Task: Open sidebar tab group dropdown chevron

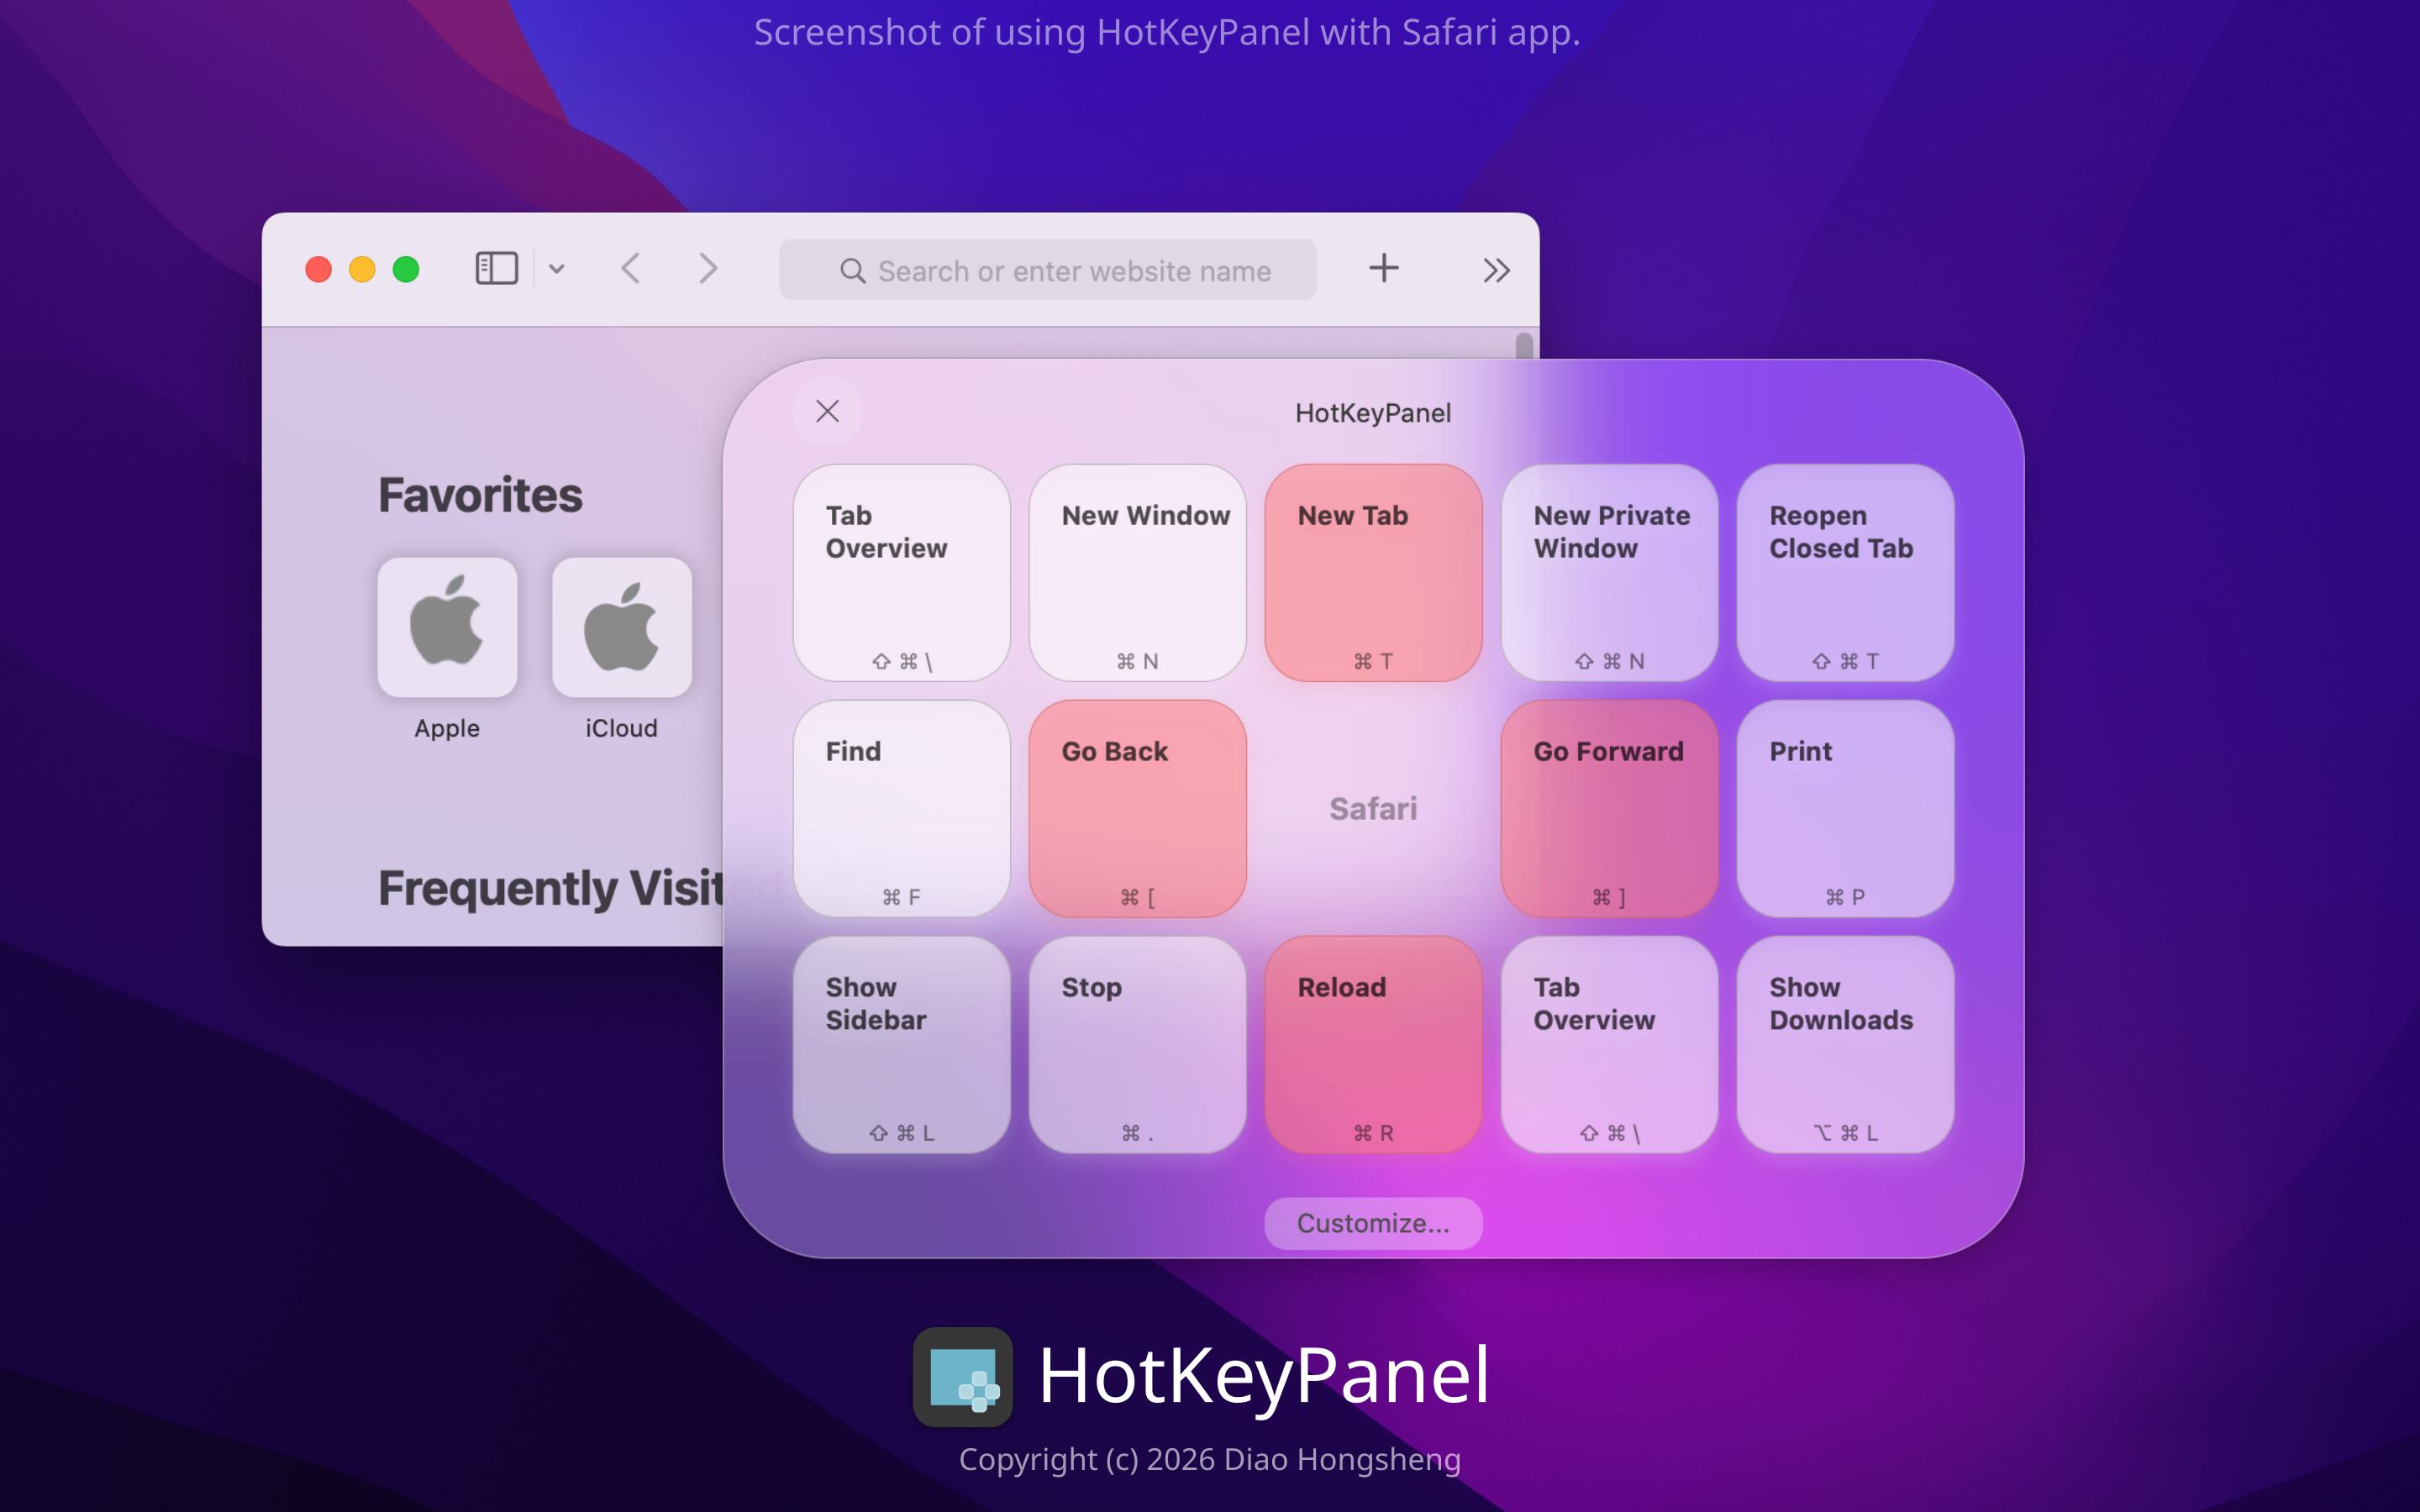Action: pos(557,269)
